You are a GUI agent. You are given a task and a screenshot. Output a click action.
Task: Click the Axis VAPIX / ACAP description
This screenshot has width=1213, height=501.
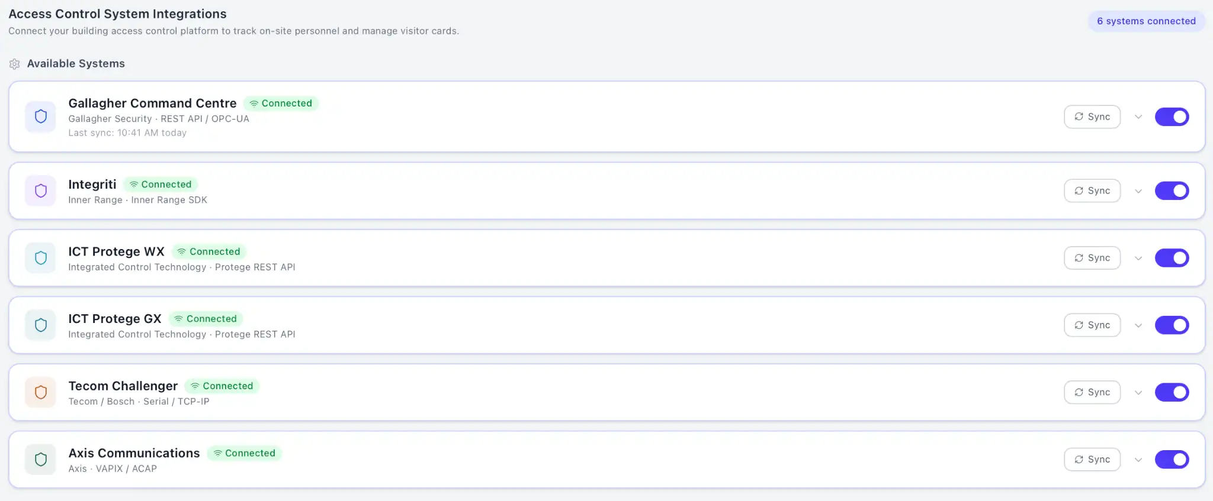point(113,469)
